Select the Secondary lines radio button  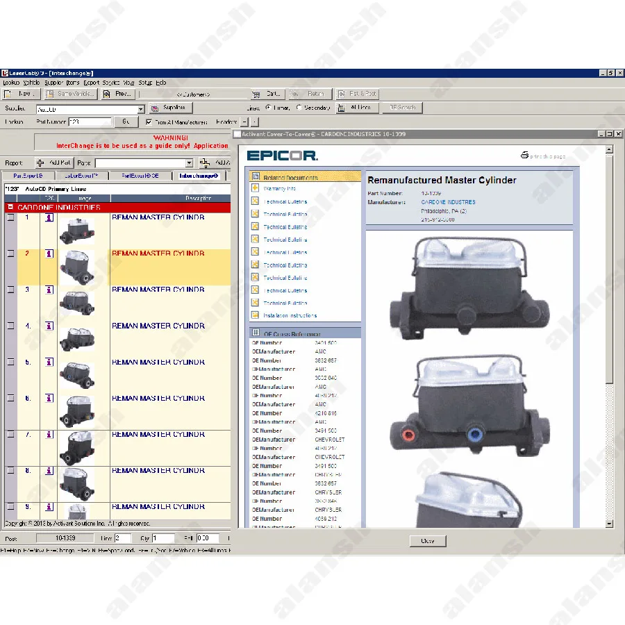[299, 107]
